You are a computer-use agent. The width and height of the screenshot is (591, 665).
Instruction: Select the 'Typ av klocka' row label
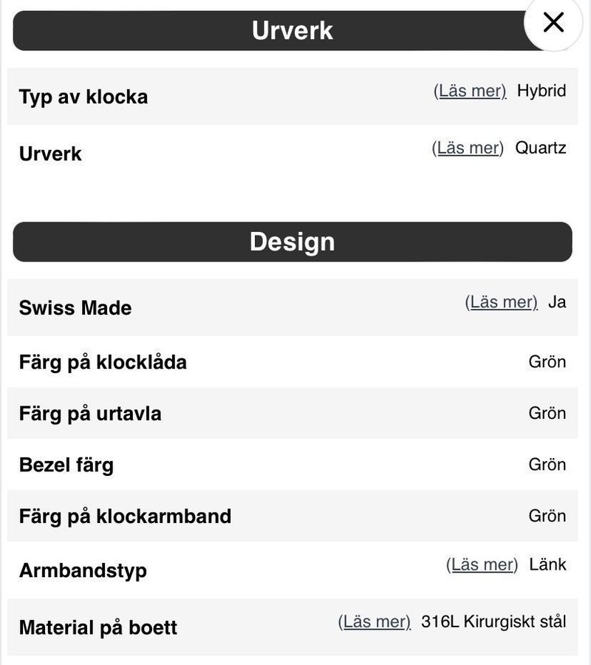pos(83,97)
